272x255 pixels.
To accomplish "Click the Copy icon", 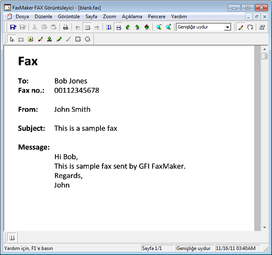I will click(44, 27).
